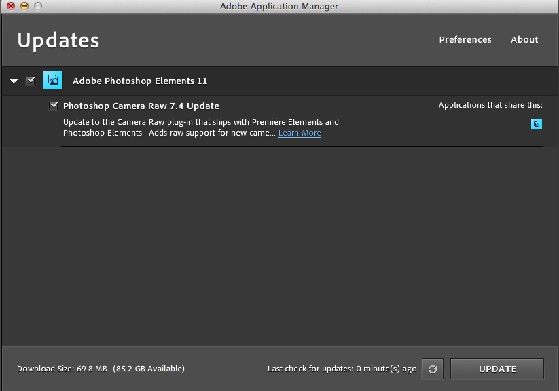Click the Updates heading
Viewport: 559px width, 391px height.
[x=58, y=41]
